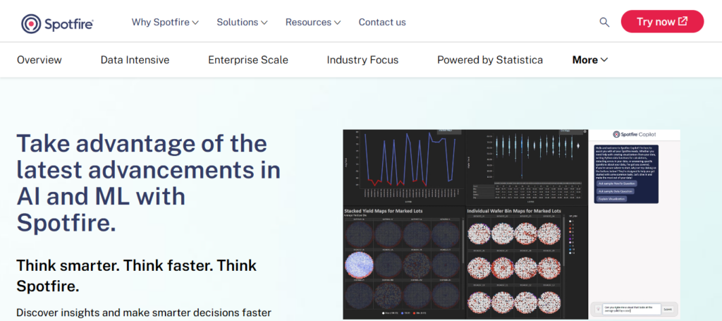722x321 pixels.
Task: Open the Resources dropdown menu
Action: 313,22
